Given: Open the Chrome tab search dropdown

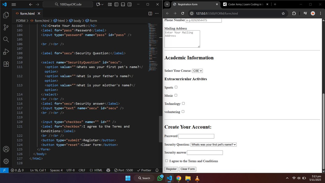Looking at the screenshot, I should [167, 4].
